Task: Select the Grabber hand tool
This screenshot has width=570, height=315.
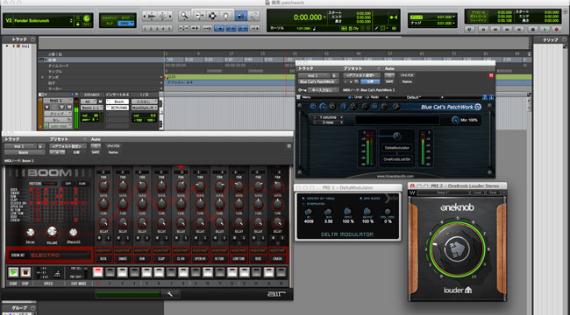Action: coord(225,16)
